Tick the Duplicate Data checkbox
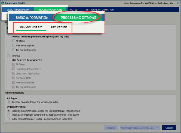The height and width of the screenshot is (133, 181). 14,78
